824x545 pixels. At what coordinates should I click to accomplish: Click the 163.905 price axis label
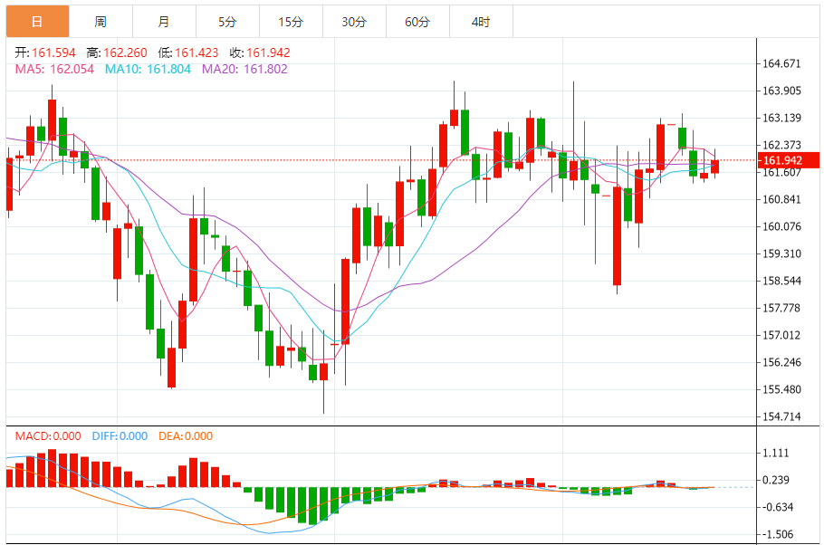[x=781, y=91]
